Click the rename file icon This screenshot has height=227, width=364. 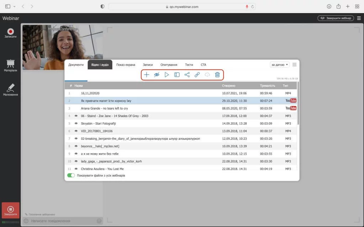coord(177,75)
